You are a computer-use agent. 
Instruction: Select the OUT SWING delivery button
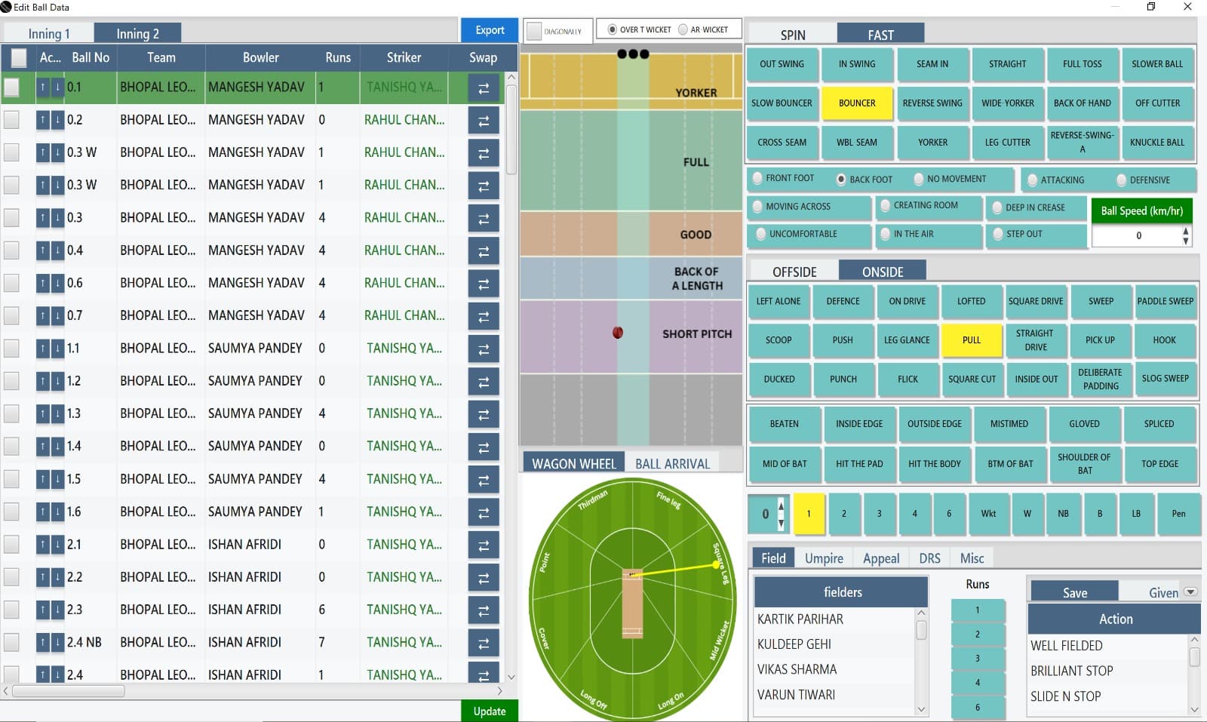click(782, 64)
